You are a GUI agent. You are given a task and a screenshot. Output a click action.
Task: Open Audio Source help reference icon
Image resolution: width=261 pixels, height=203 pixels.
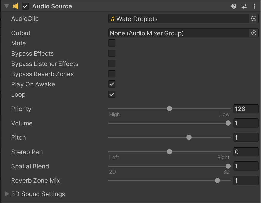pyautogui.click(x=234, y=6)
